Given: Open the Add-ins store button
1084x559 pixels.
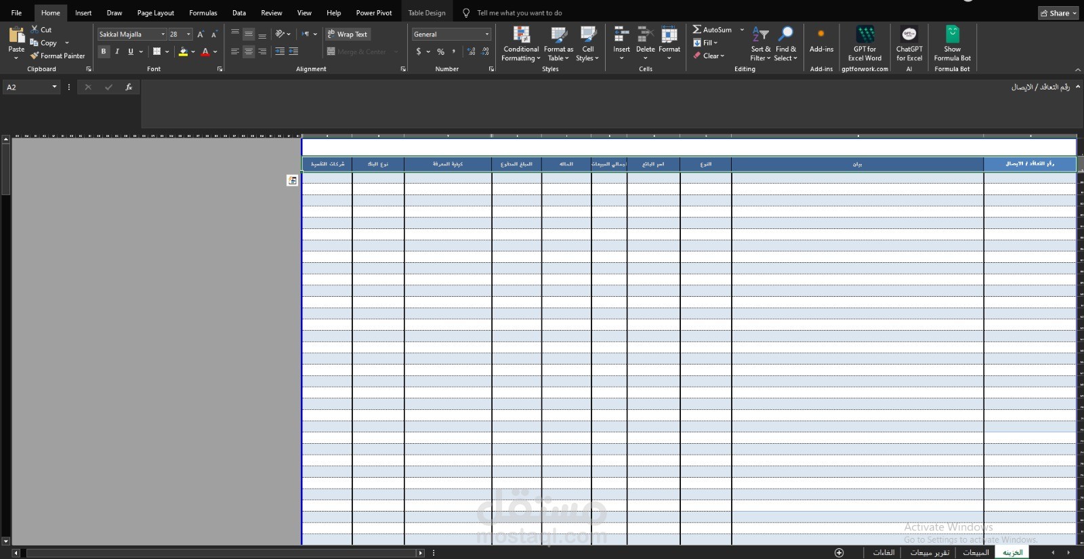Looking at the screenshot, I should (821, 39).
